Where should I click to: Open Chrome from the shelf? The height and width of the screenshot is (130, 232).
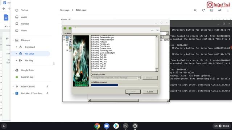97,126
